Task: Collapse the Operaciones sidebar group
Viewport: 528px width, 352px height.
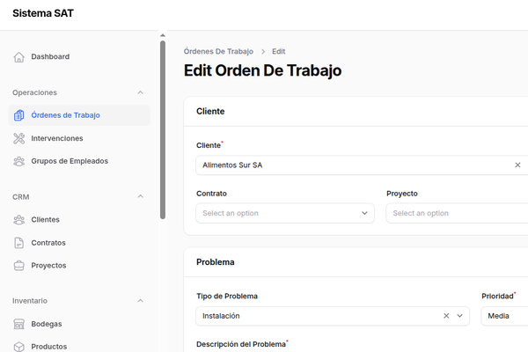Action: click(x=140, y=92)
